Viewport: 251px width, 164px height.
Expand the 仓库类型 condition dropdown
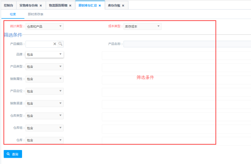tap(44, 116)
